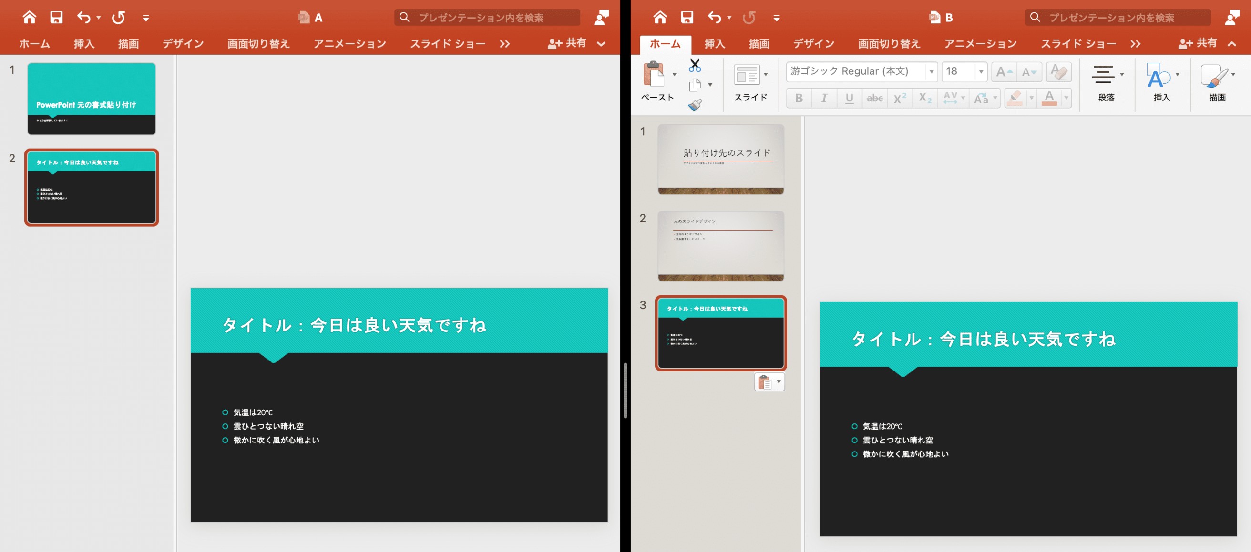Toggle Bold formatting
Image resolution: width=1251 pixels, height=552 pixels.
[x=799, y=99]
